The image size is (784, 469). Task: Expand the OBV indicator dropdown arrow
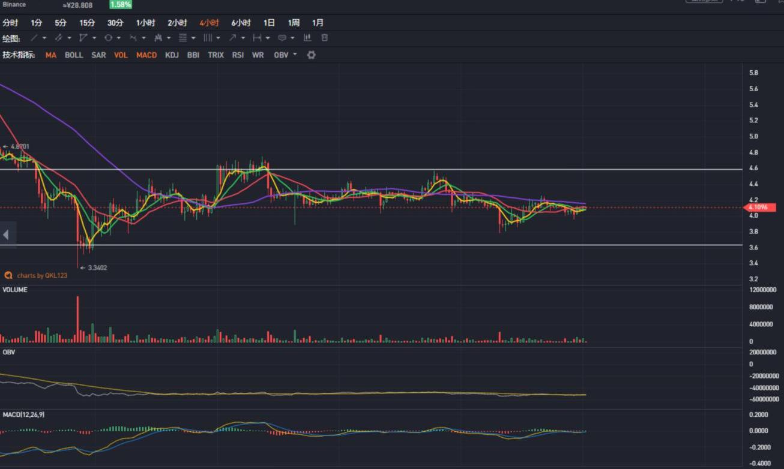tap(295, 55)
